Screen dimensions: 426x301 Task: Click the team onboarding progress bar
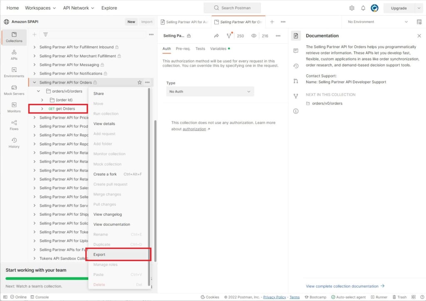click(47, 279)
